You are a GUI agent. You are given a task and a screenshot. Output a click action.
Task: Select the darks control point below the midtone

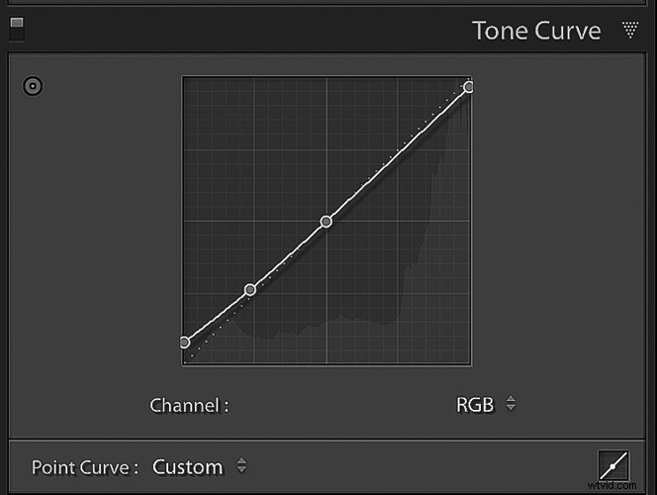click(x=250, y=290)
